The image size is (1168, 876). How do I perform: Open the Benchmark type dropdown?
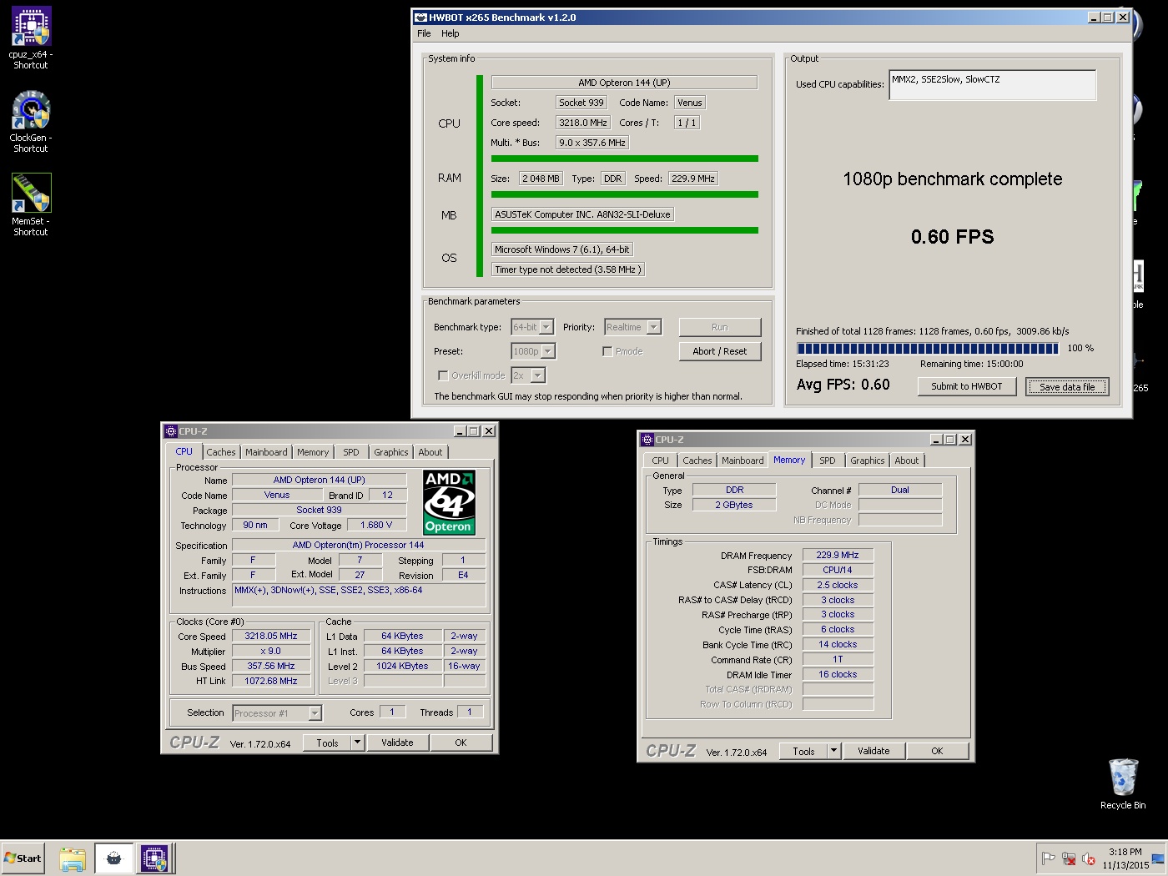(532, 327)
